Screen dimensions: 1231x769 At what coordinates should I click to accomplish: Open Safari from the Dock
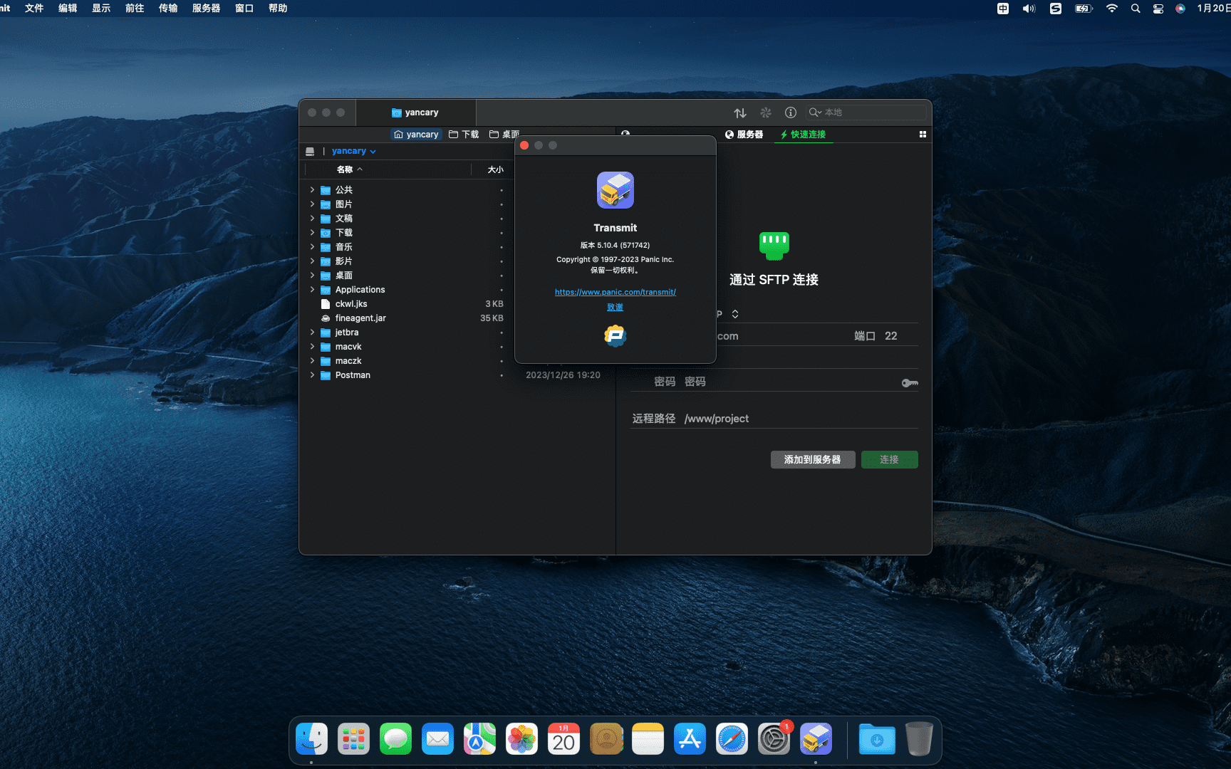[x=732, y=739]
